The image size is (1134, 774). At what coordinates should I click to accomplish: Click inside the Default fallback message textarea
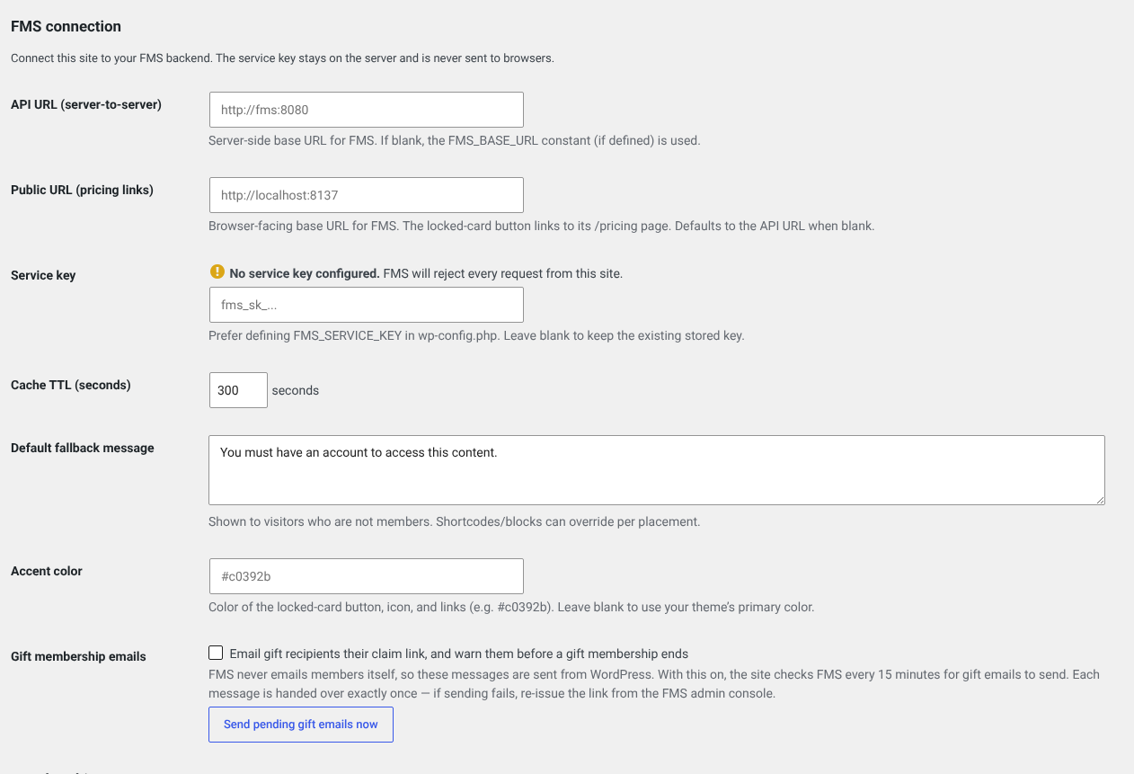coord(657,470)
